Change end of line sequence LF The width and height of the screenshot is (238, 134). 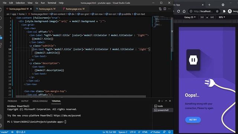(139, 132)
